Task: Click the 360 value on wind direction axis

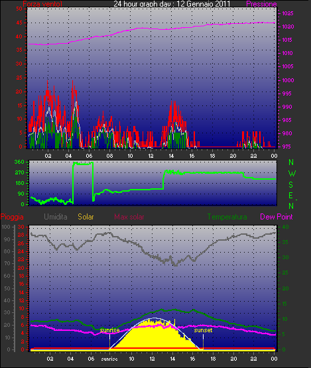Action: (x=19, y=162)
